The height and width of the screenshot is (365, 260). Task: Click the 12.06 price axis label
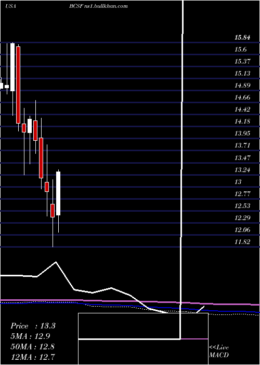[x=242, y=230]
